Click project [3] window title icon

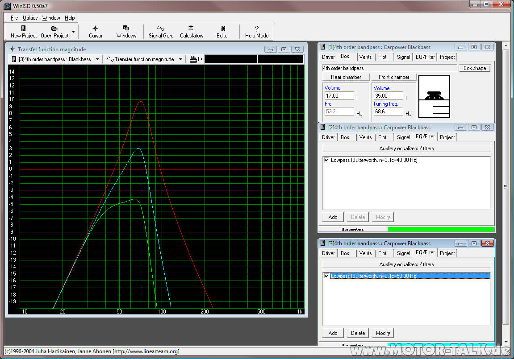[322, 243]
